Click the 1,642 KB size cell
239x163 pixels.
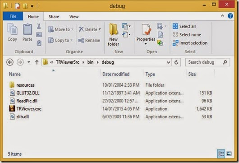(204, 109)
